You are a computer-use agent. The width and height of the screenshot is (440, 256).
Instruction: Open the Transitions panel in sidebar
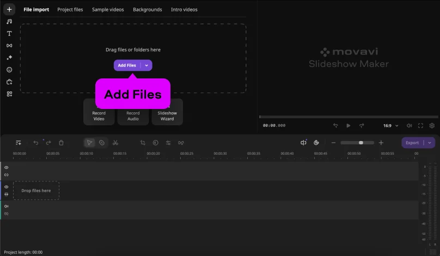tap(9, 45)
